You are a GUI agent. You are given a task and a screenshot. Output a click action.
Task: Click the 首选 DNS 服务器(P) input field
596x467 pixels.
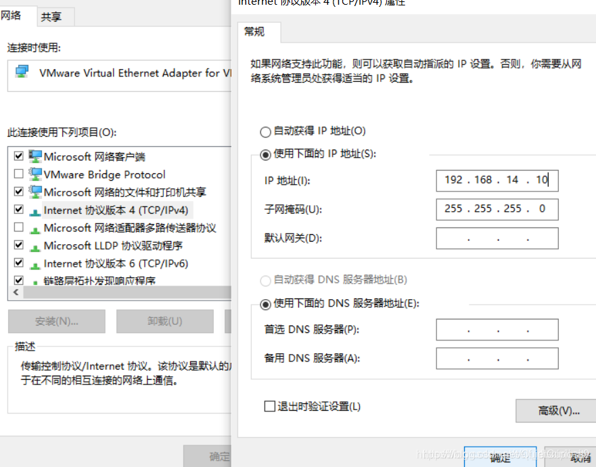coord(497,330)
